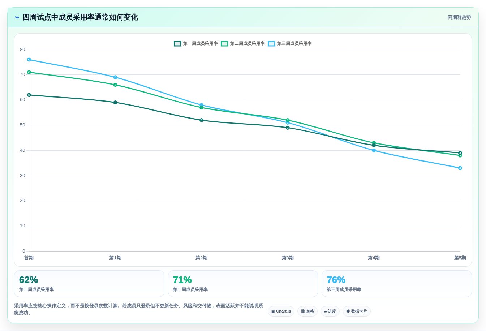
Task: Click the explanatory note starting 采用率应按核心操作定义
Action: click(138, 309)
